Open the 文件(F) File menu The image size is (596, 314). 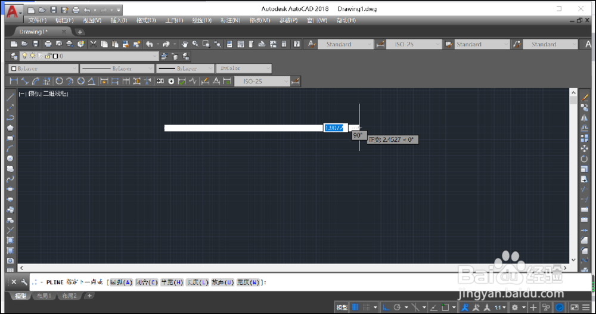(37, 20)
